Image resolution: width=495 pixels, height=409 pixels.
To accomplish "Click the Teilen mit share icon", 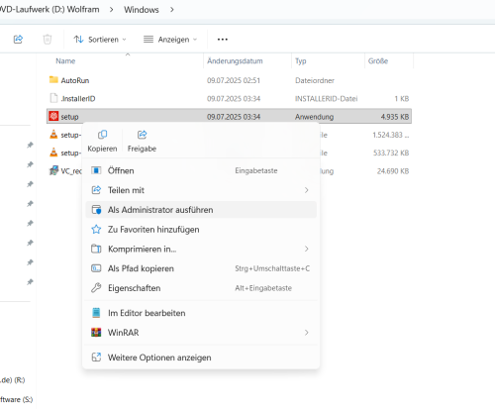I will [x=96, y=190].
